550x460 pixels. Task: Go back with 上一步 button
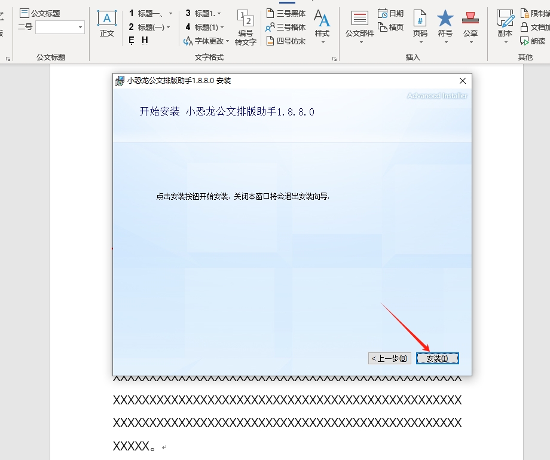(389, 358)
